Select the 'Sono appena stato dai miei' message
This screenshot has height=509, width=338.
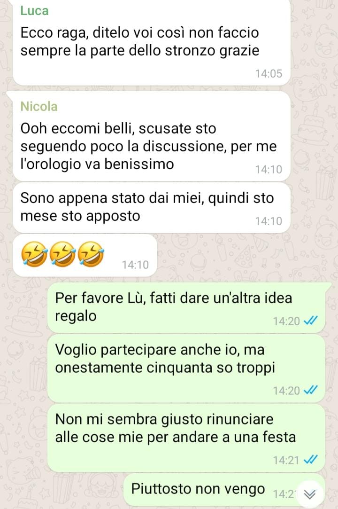[151, 207]
